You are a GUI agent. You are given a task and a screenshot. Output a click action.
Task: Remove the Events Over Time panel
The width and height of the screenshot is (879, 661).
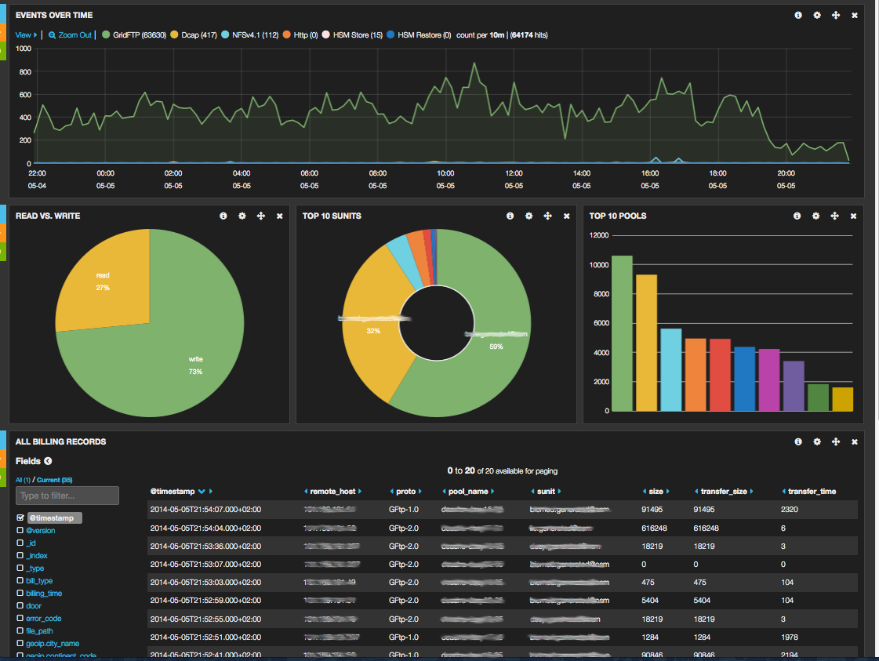(x=855, y=15)
